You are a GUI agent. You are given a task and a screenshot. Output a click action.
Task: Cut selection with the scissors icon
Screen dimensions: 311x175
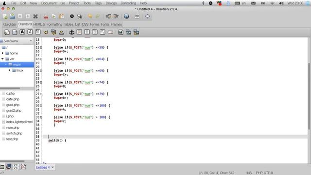(46, 16)
